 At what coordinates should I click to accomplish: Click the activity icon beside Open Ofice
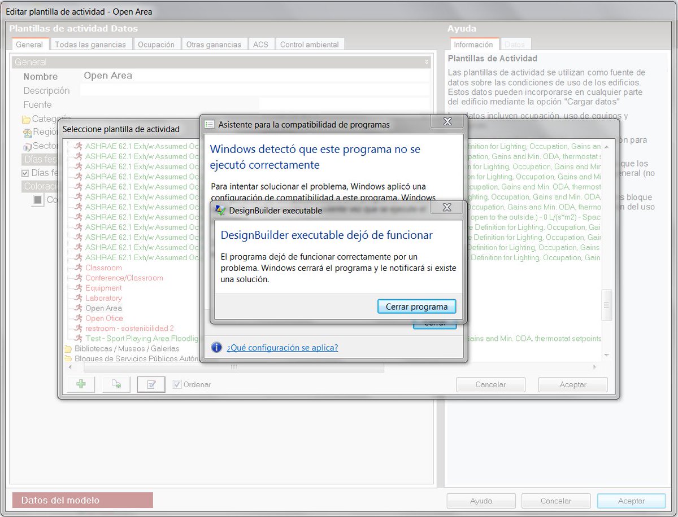coord(79,318)
